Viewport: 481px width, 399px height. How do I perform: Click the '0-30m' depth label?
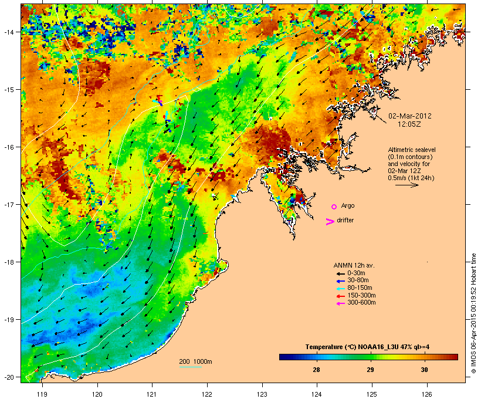click(x=356, y=273)
